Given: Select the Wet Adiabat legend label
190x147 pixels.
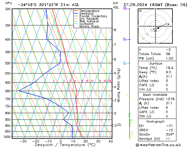Looking at the screenshot, I should click(x=89, y=21).
